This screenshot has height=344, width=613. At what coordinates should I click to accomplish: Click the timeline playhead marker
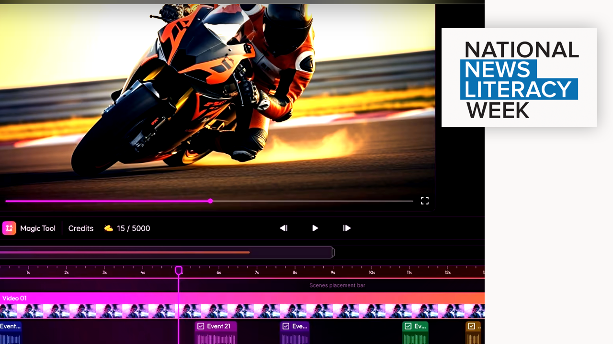[179, 270]
